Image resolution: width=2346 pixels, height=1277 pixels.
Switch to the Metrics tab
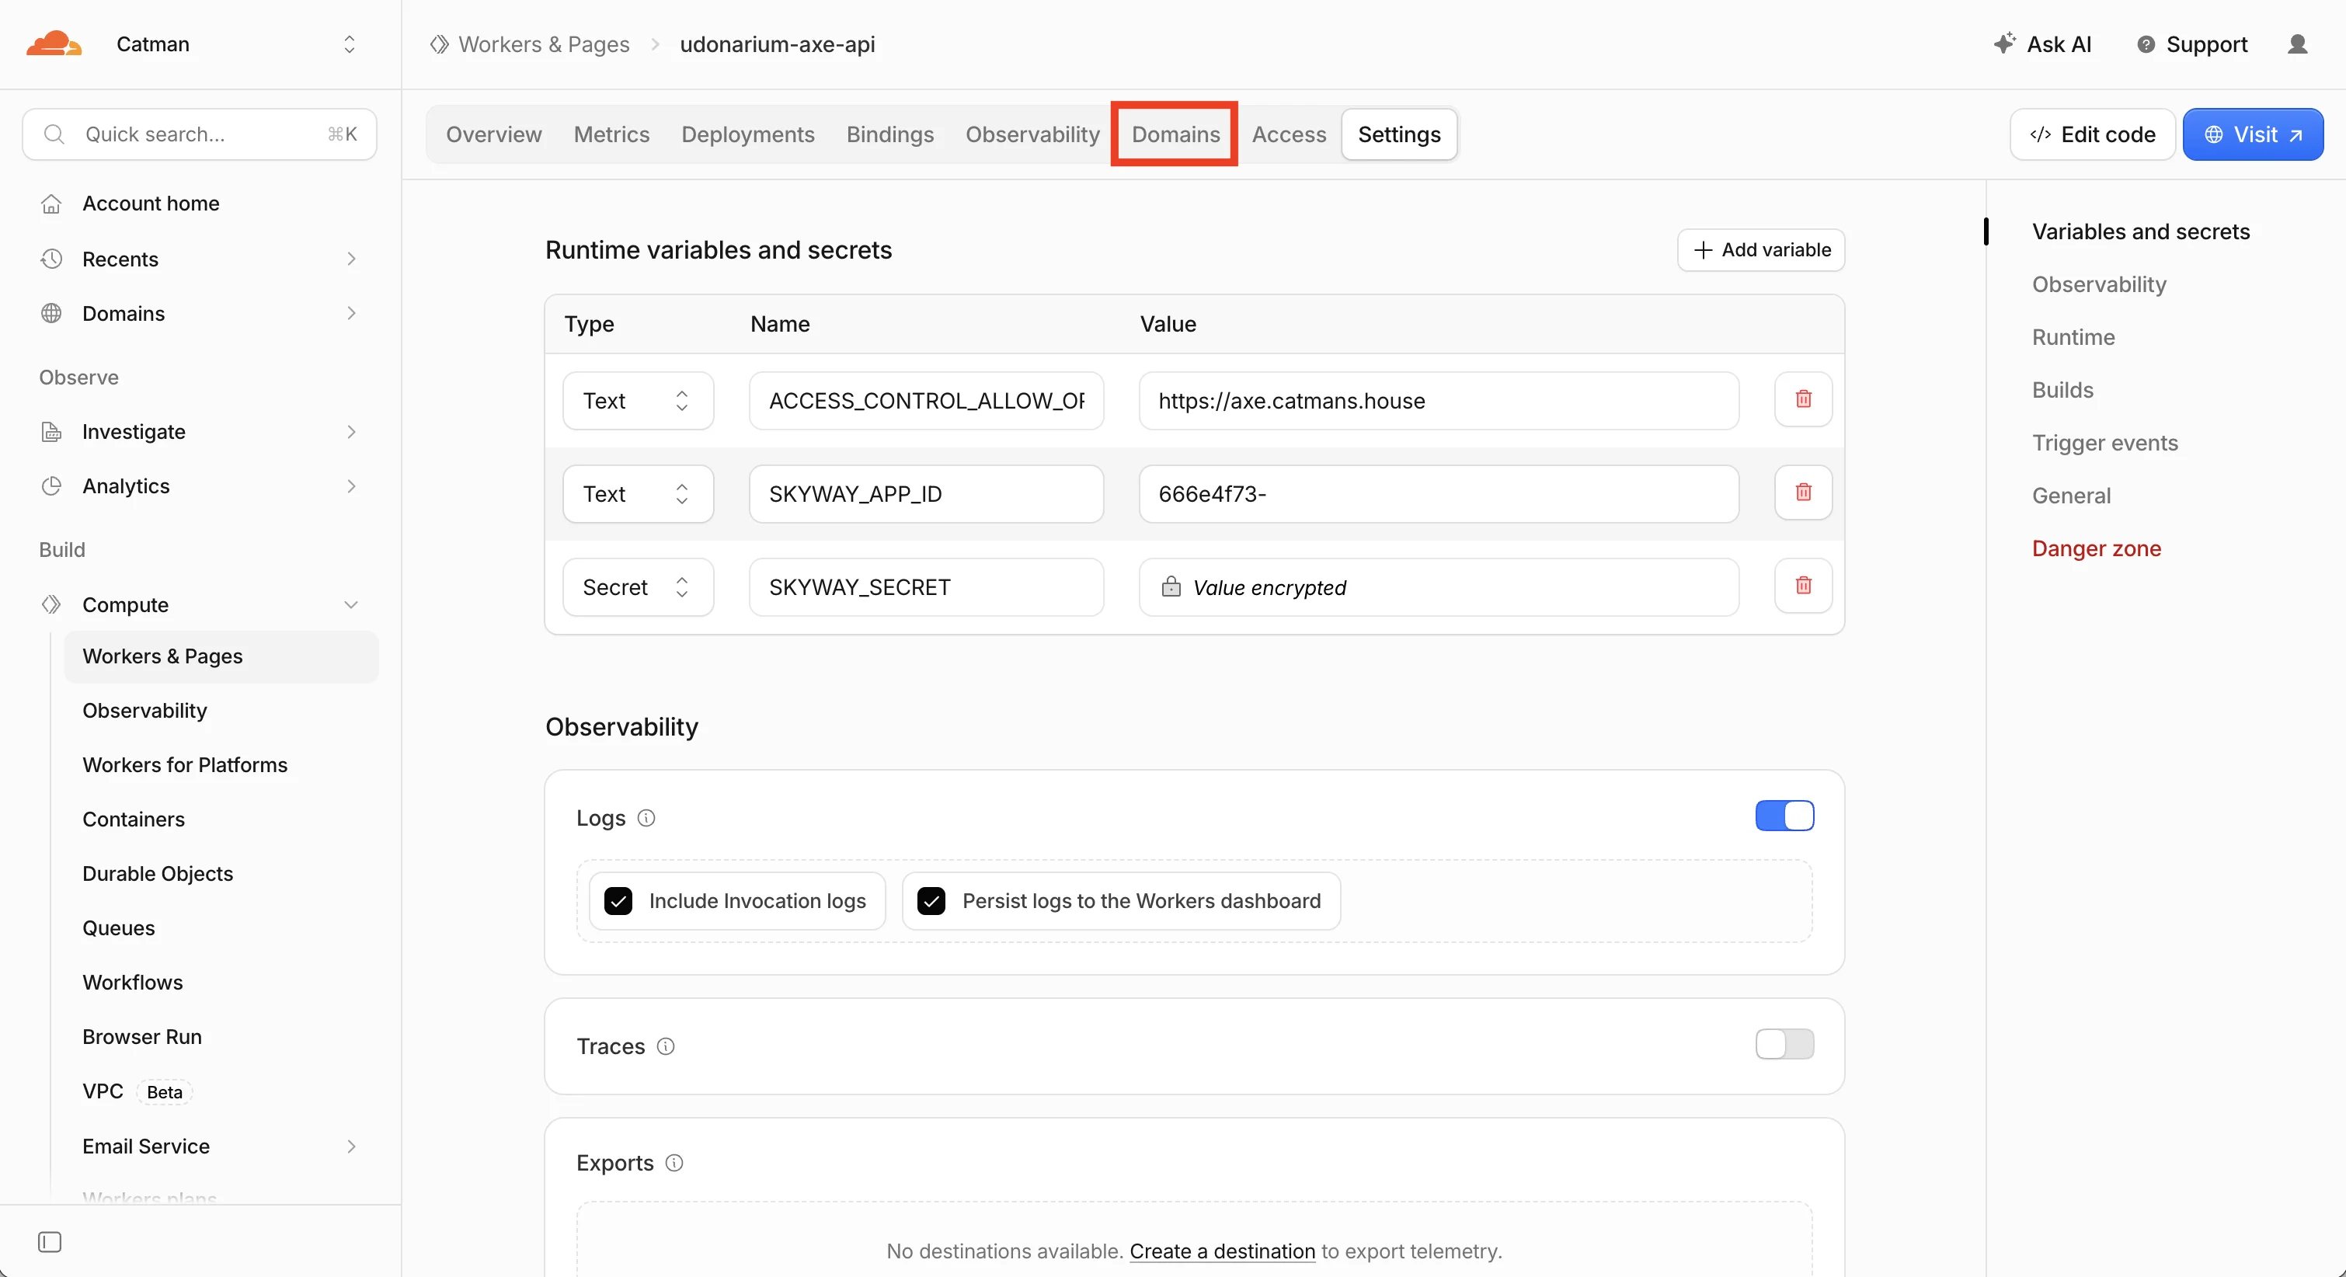tap(611, 134)
